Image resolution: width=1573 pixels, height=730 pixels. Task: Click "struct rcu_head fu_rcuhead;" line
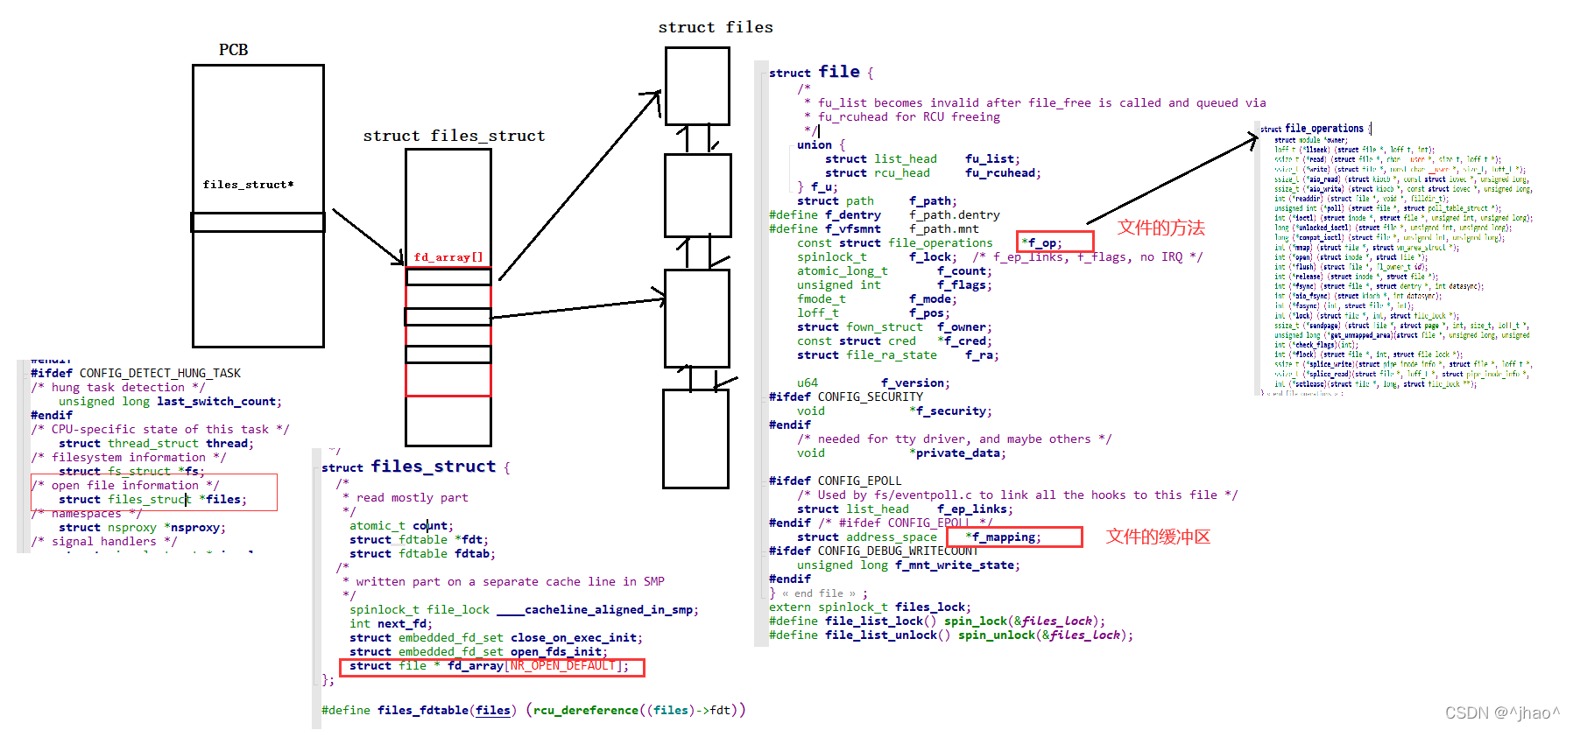coord(934,172)
